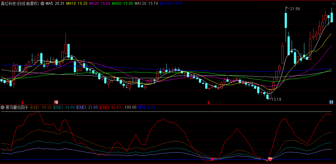Select the 黑马量化因子 indicator name

pyautogui.click(x=17, y=107)
